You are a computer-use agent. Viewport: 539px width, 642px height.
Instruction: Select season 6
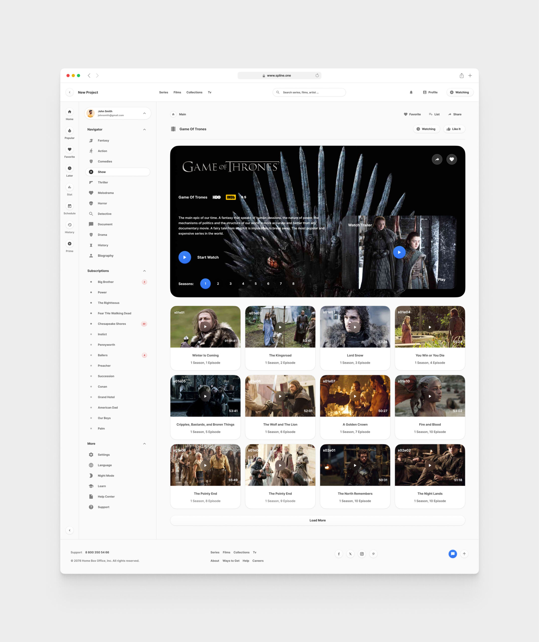tap(268, 284)
